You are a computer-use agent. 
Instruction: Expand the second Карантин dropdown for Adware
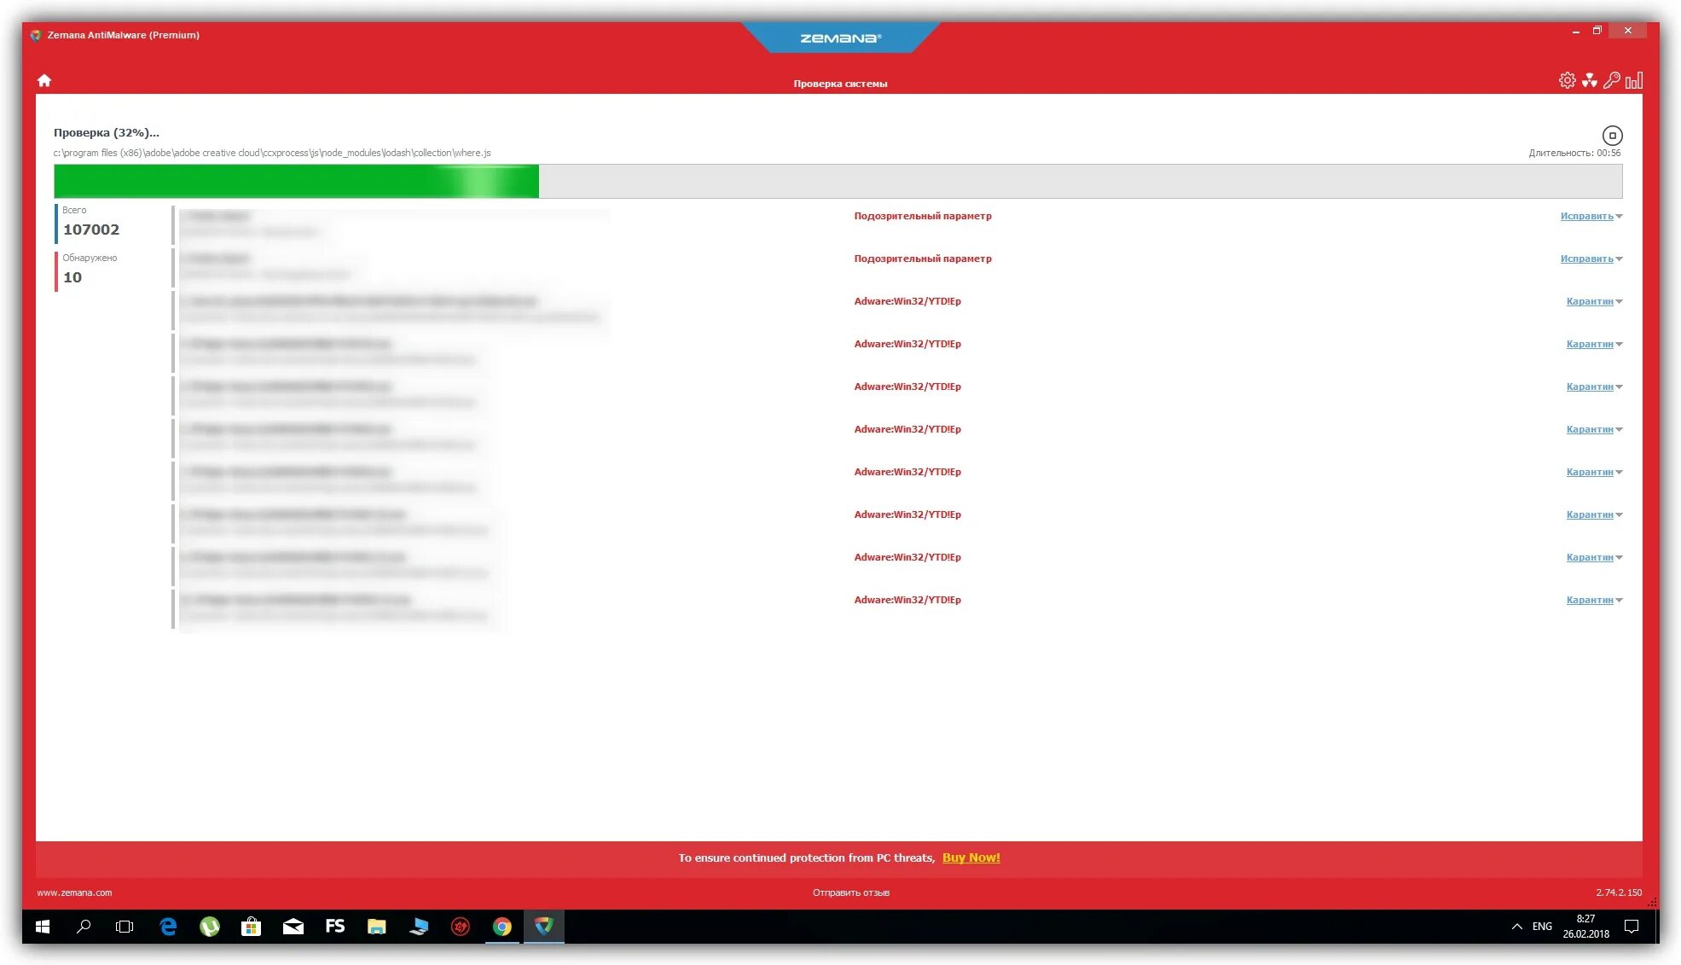pyautogui.click(x=1619, y=343)
